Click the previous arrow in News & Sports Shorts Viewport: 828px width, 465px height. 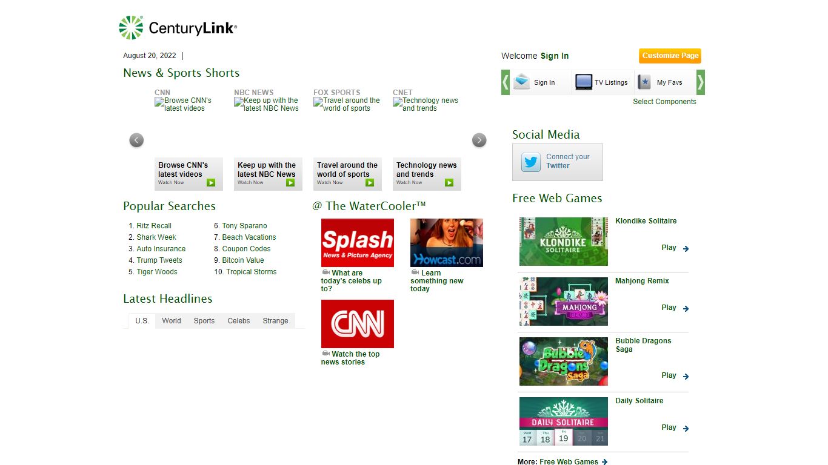(136, 140)
